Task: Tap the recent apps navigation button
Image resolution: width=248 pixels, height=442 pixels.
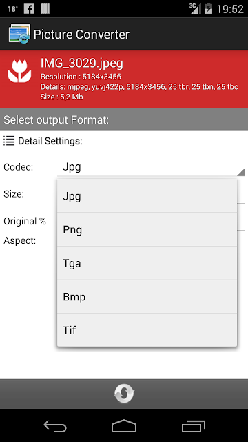Action: [x=193, y=426]
